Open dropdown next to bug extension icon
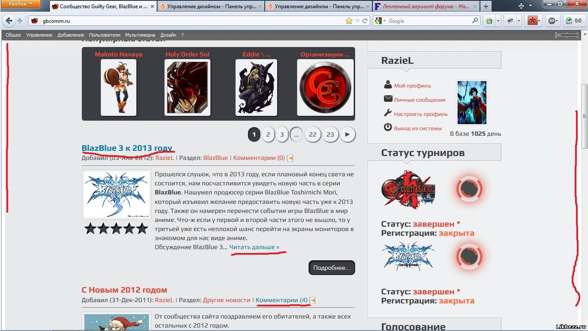The width and height of the screenshot is (588, 331). pyautogui.click(x=519, y=21)
